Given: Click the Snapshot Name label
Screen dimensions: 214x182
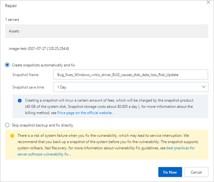Looking at the screenshot, I should point(25,75).
